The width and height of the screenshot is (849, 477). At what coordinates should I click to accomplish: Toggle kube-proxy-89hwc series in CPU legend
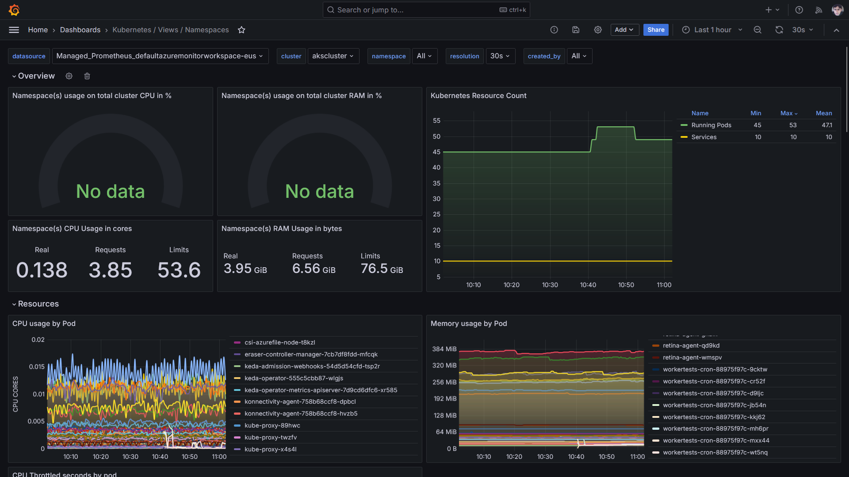tap(272, 425)
